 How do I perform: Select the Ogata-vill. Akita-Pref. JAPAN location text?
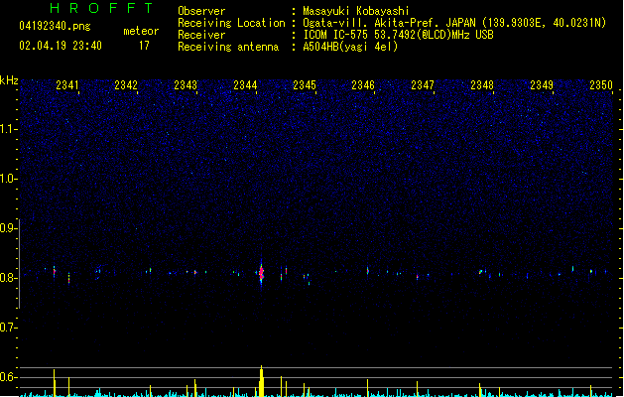coord(454,23)
